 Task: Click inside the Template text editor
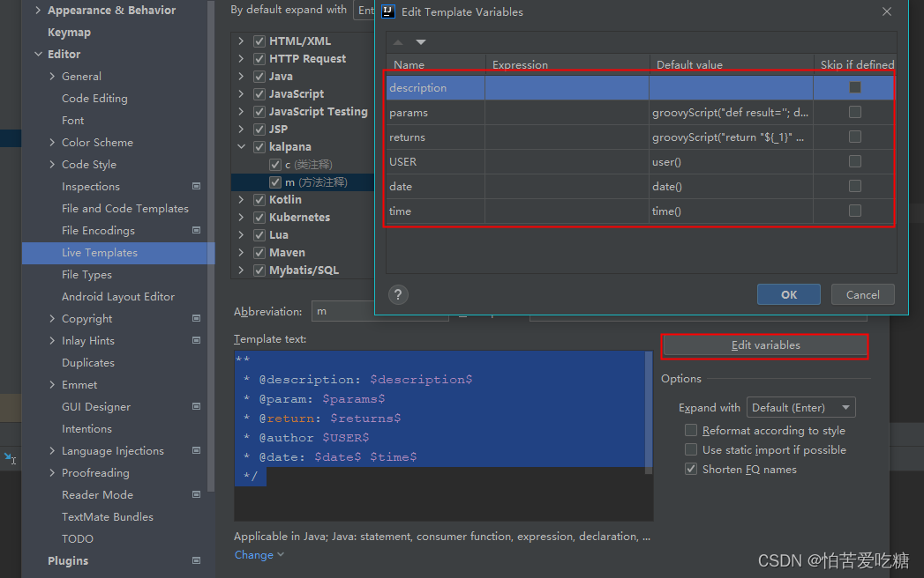443,435
